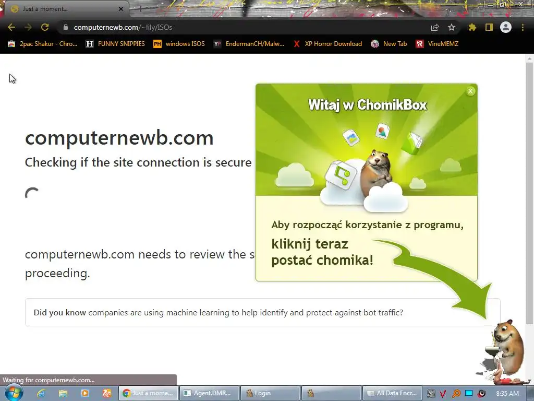The height and width of the screenshot is (401, 534).
Task: Click the browser forward arrow
Action: [x=28, y=27]
